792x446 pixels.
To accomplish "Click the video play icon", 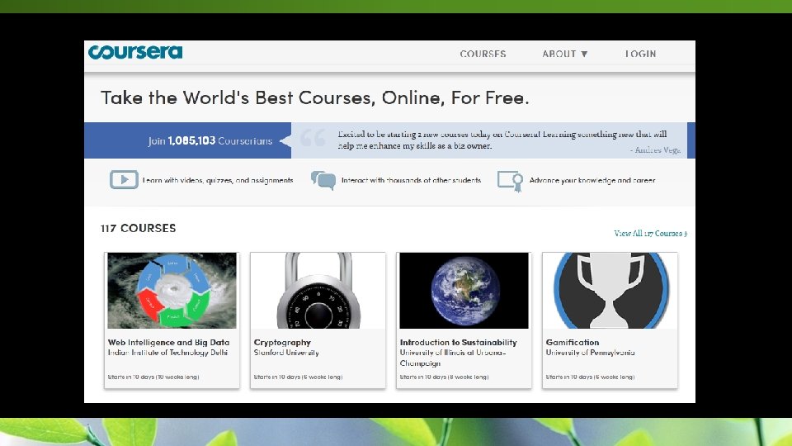I will 124,179.
